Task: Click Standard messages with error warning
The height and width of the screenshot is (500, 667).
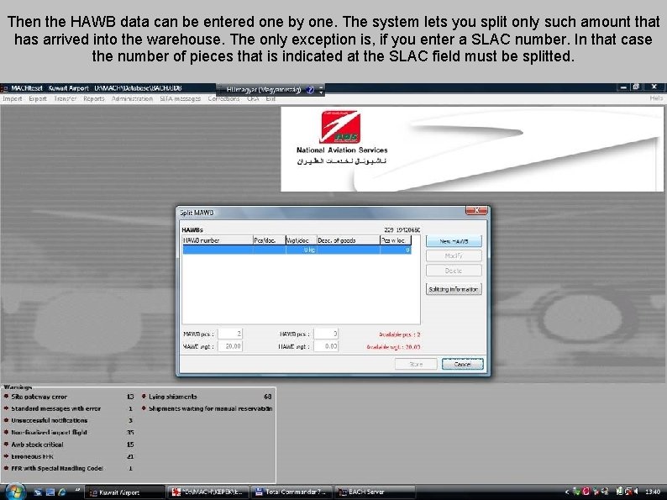Action: [x=55, y=408]
